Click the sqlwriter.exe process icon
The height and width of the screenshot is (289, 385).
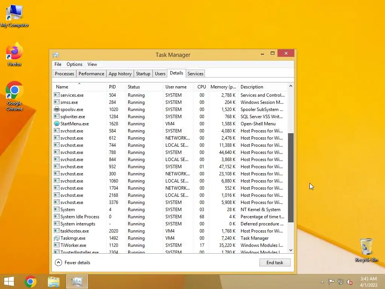pos(57,116)
